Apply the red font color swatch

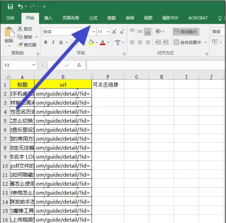coord(102,42)
